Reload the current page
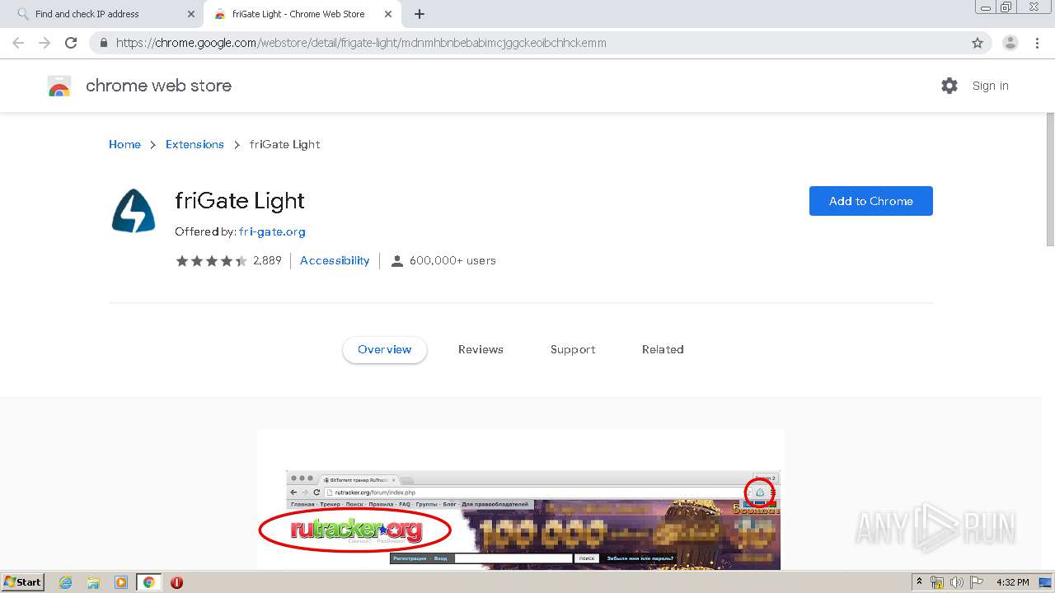 pyautogui.click(x=71, y=43)
